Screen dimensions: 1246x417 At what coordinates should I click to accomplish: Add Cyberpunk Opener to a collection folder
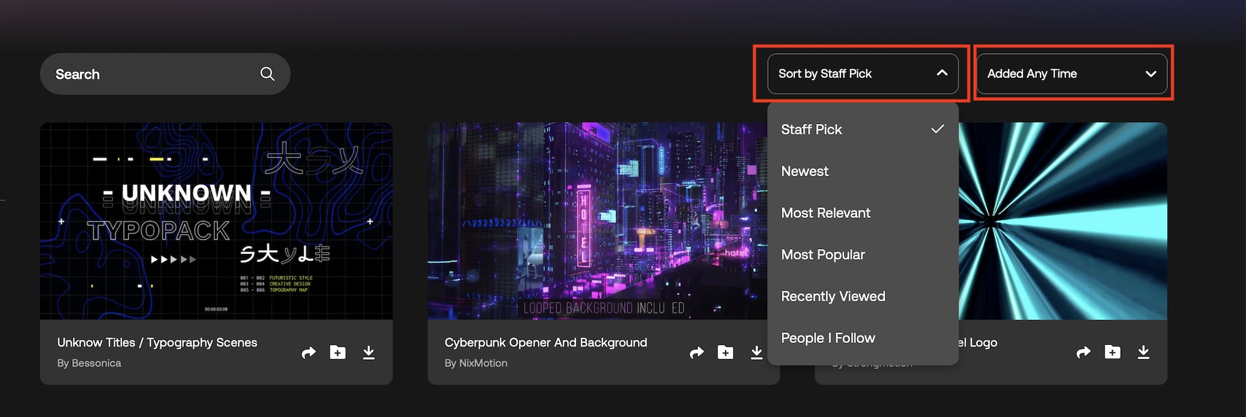[x=725, y=352]
